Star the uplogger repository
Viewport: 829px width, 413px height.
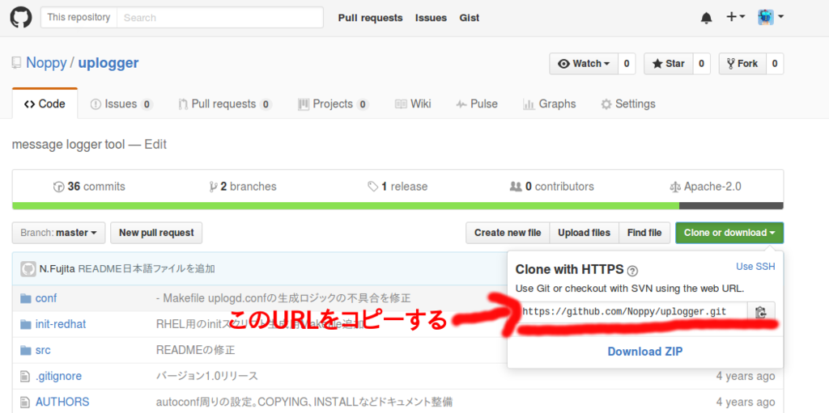[x=668, y=64]
